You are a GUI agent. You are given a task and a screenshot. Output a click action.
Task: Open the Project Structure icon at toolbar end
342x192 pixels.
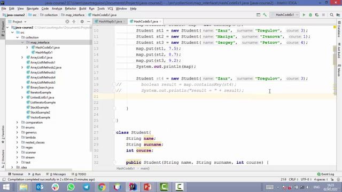pyautogui.click(x=338, y=15)
